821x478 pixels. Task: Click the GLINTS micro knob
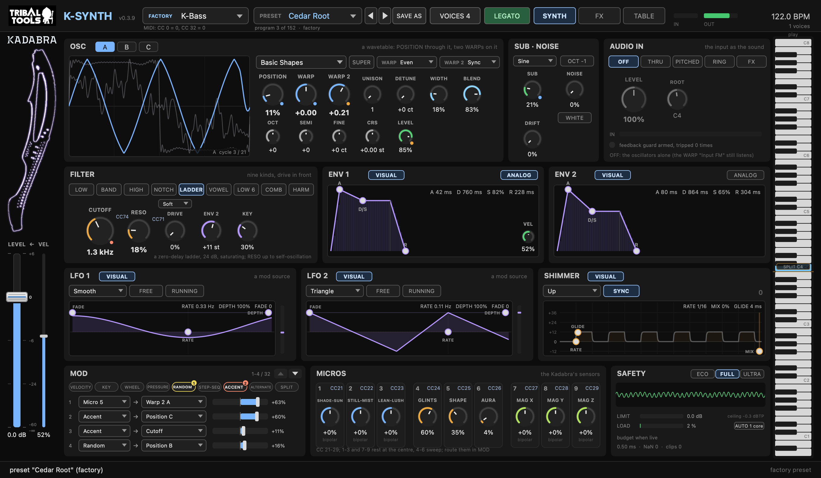pyautogui.click(x=427, y=416)
